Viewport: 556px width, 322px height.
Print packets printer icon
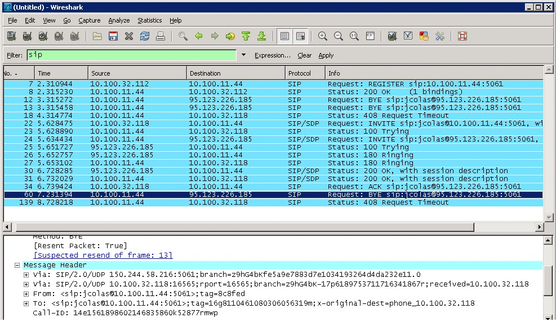tap(161, 36)
